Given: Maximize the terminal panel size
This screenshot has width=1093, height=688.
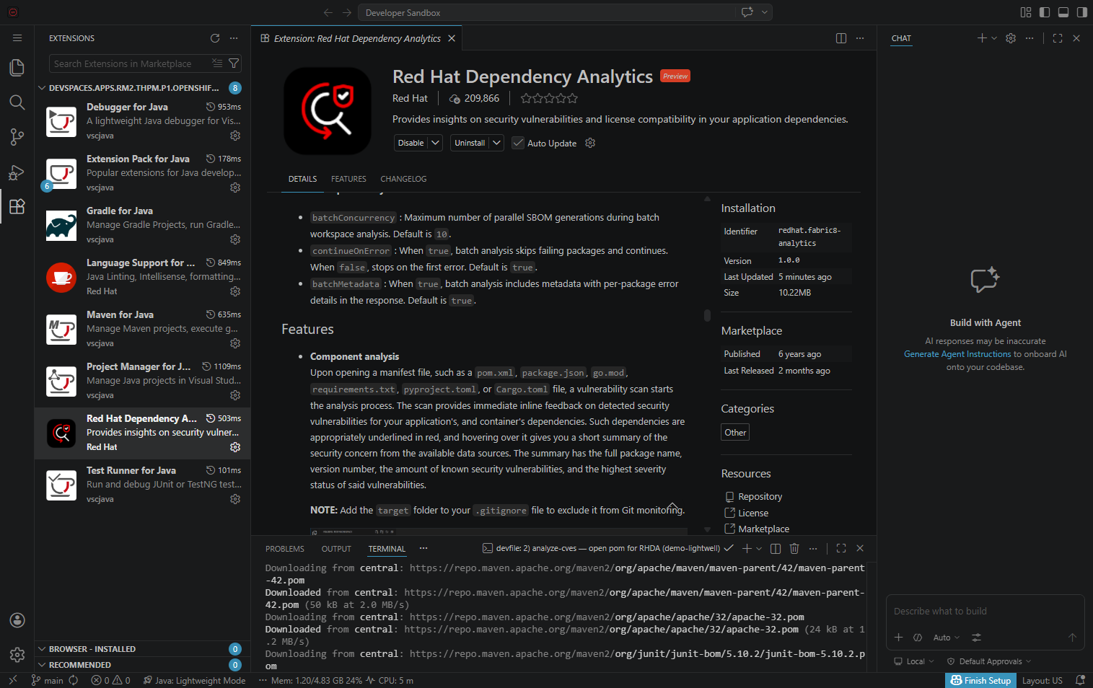Looking at the screenshot, I should pyautogui.click(x=841, y=548).
